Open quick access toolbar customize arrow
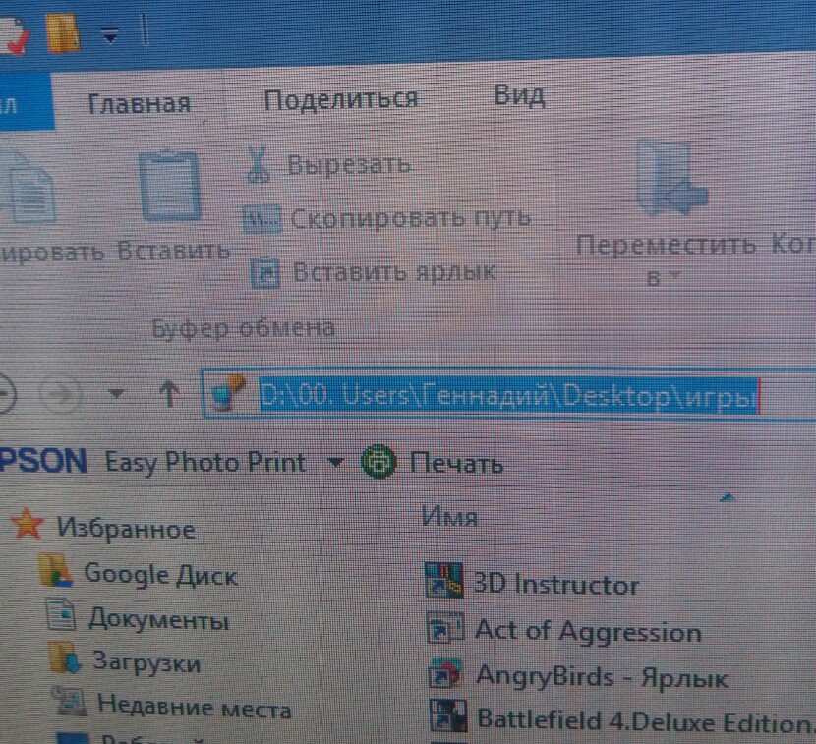Screen dimensions: 816x744 pyautogui.click(x=110, y=35)
